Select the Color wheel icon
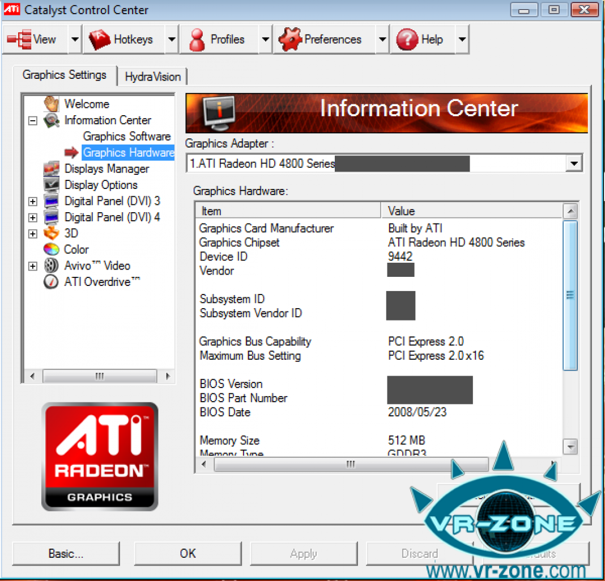The image size is (605, 581). point(51,249)
